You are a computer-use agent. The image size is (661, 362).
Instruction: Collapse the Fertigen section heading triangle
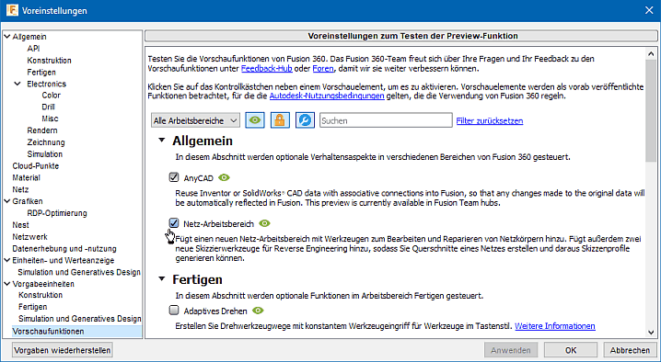pyautogui.click(x=162, y=278)
